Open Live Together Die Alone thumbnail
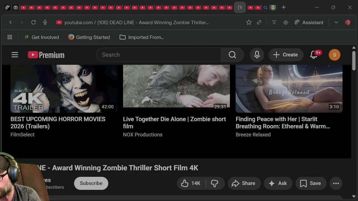 pos(176,89)
